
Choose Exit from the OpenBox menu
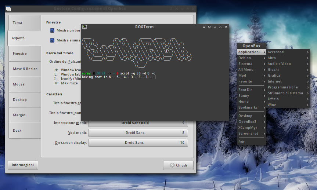point(252,142)
